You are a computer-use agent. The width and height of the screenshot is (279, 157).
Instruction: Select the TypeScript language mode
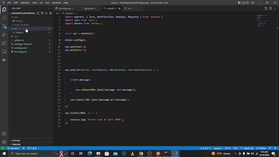click(247, 148)
